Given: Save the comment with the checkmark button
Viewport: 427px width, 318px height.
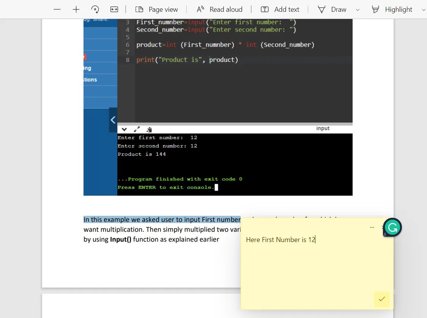Looking at the screenshot, I should 382,299.
